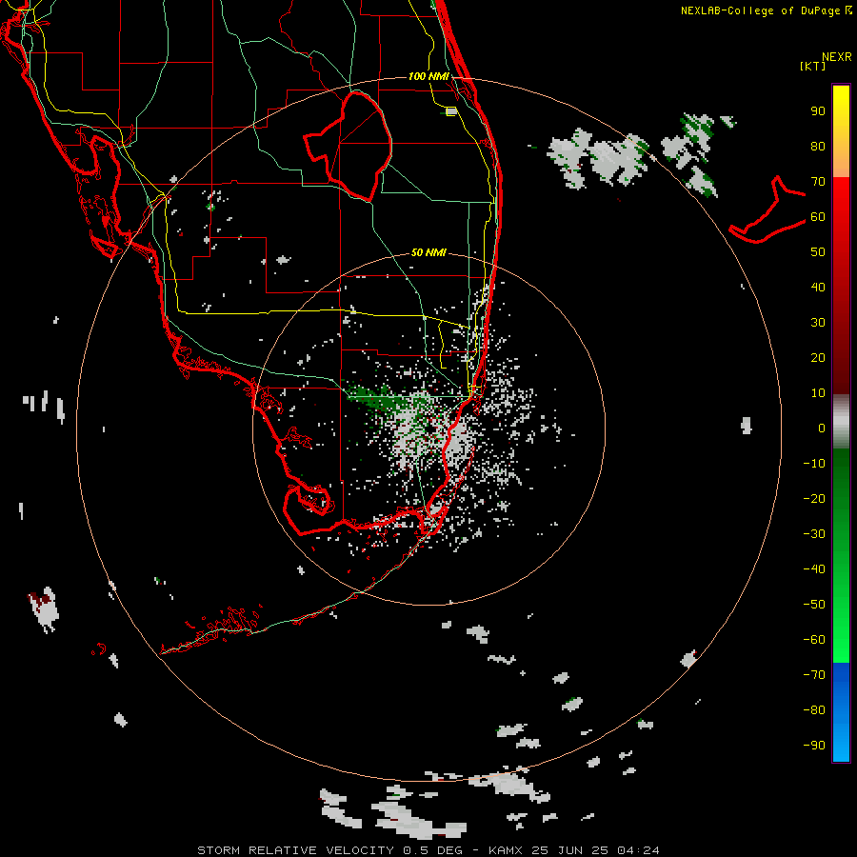This screenshot has height=857, width=857.
Task: Click the -20 value on the velocity scale
Action: pos(814,498)
